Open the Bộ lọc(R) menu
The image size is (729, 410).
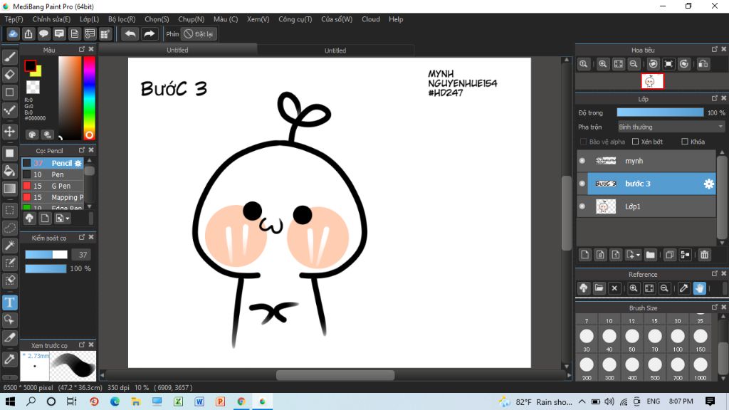coord(122,19)
